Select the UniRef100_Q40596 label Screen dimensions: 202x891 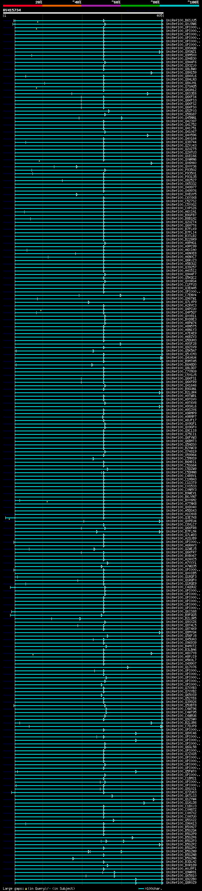pos(181,135)
